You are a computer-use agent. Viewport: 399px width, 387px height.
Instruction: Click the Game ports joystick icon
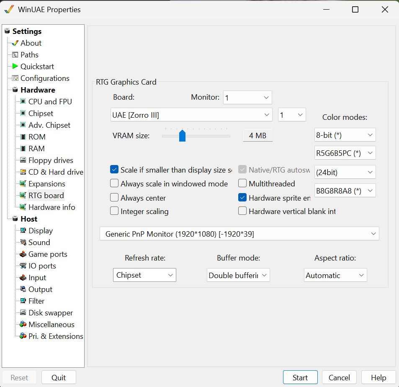tap(23, 254)
